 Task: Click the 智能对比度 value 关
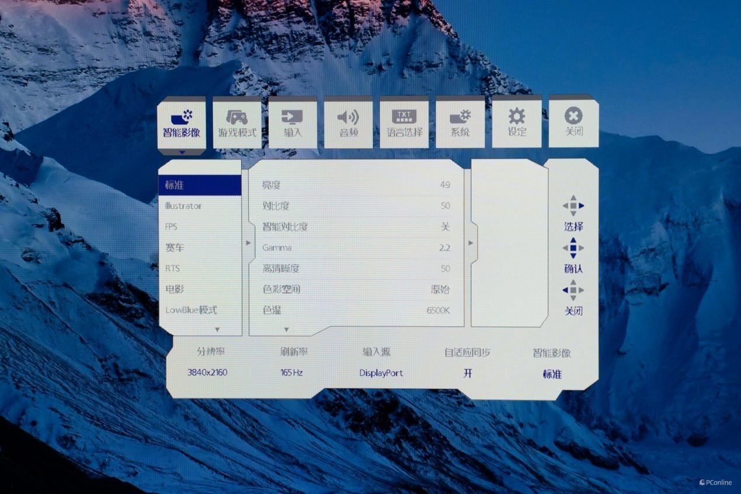tap(446, 227)
